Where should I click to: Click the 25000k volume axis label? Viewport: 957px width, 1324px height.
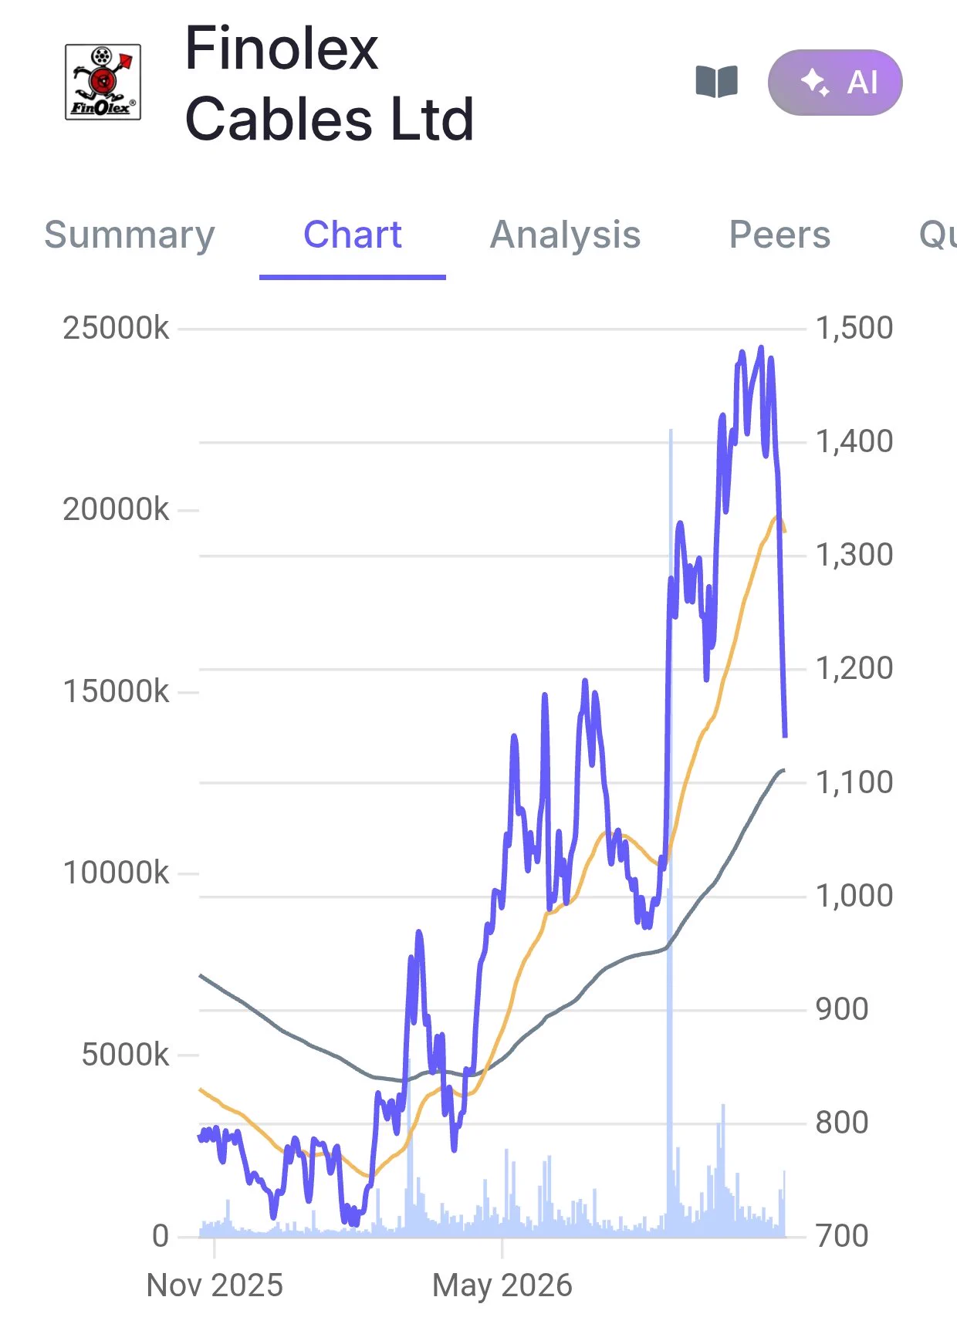116,328
